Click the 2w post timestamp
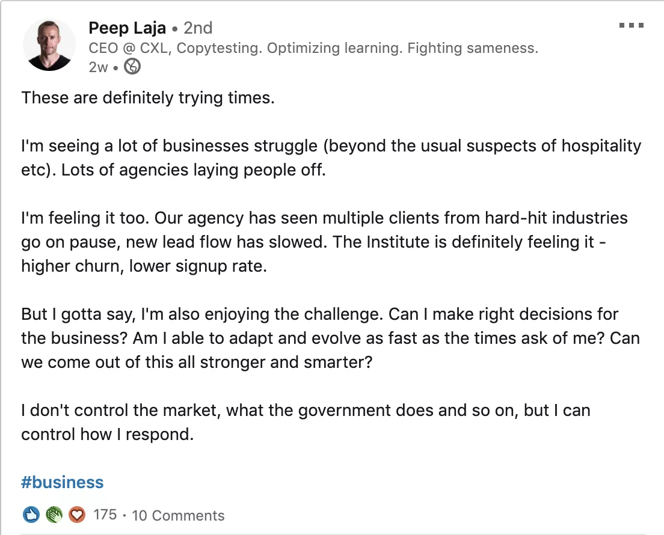The width and height of the screenshot is (664, 535). (98, 67)
